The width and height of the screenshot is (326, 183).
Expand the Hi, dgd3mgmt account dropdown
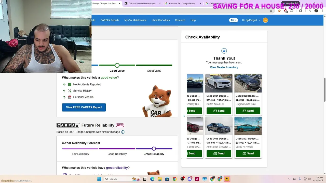tap(251, 20)
